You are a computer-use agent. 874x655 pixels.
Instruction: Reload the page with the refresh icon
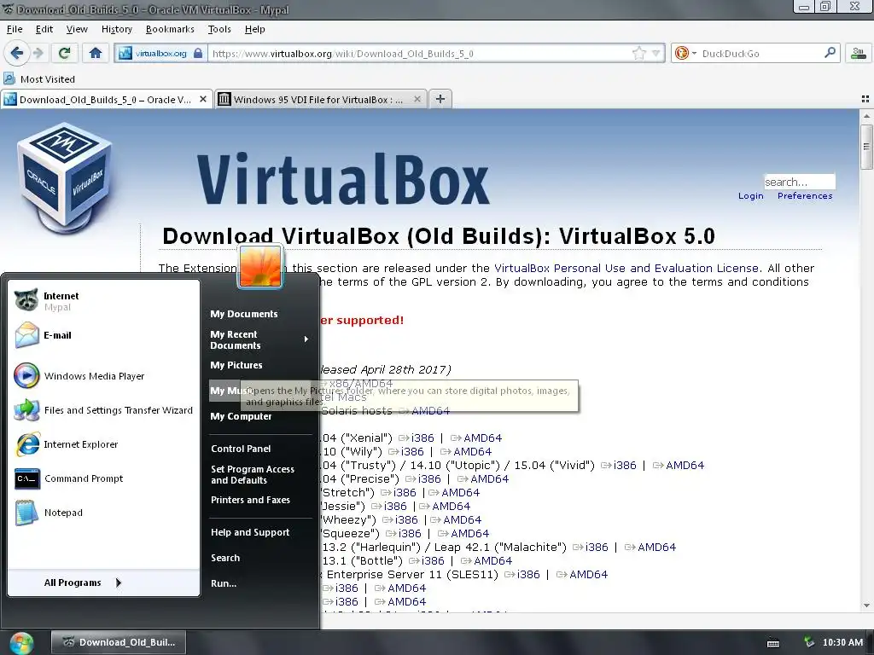point(64,53)
